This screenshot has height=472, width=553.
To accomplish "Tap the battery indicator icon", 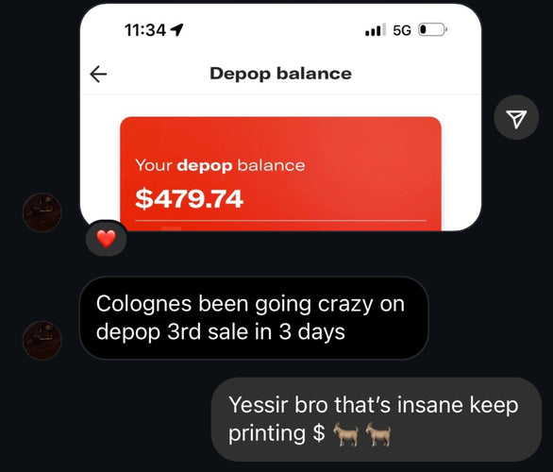I will (432, 29).
